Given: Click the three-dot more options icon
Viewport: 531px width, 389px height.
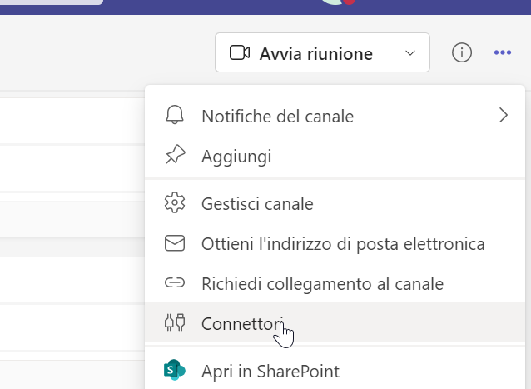Looking at the screenshot, I should (503, 52).
